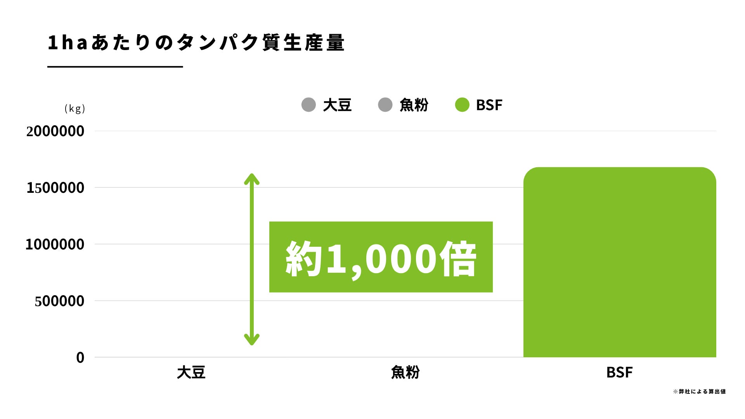Click the 2000000 y-axis value
This screenshot has width=745, height=419.
point(55,131)
